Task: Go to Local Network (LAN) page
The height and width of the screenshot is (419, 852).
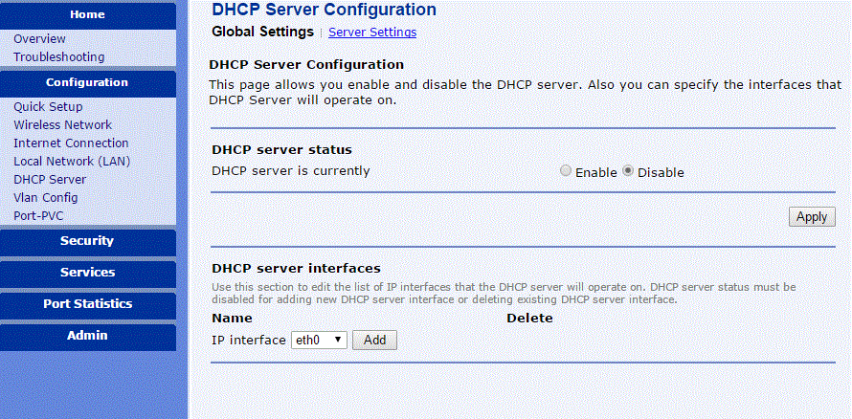Action: (x=72, y=162)
